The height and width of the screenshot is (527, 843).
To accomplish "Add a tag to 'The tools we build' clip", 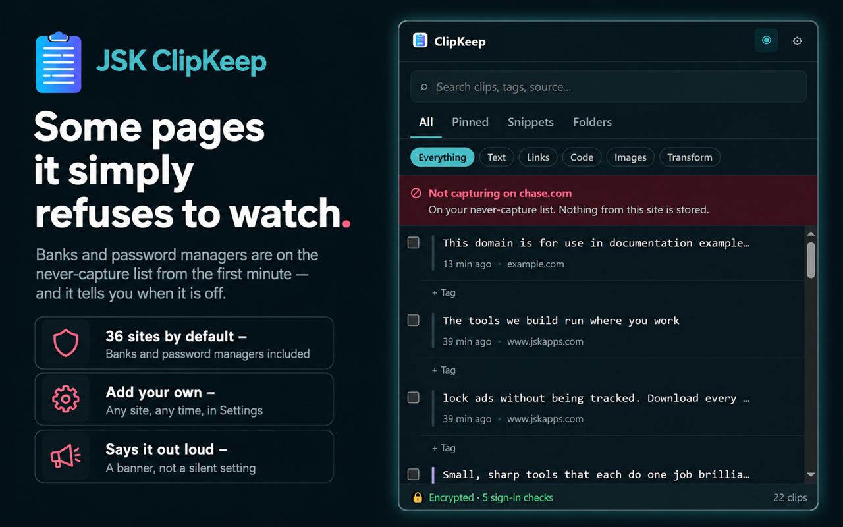I will pos(444,370).
